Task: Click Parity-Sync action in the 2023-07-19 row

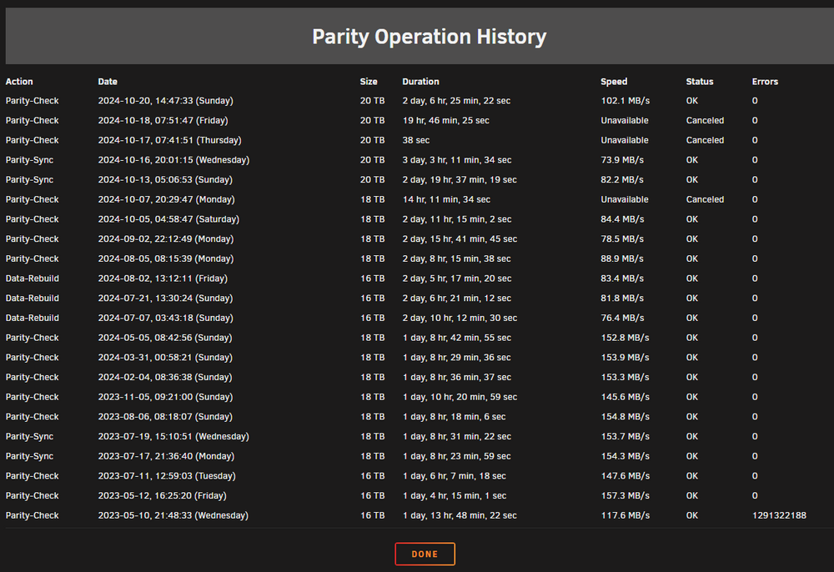Action: pos(29,436)
